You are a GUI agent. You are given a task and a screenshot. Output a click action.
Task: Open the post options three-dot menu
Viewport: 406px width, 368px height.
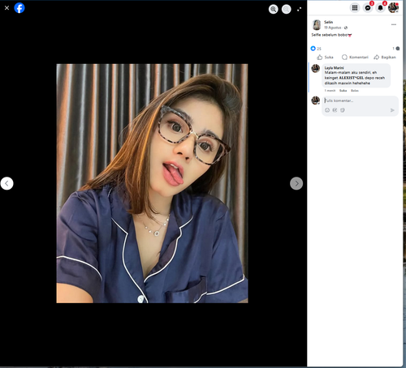[x=394, y=24]
